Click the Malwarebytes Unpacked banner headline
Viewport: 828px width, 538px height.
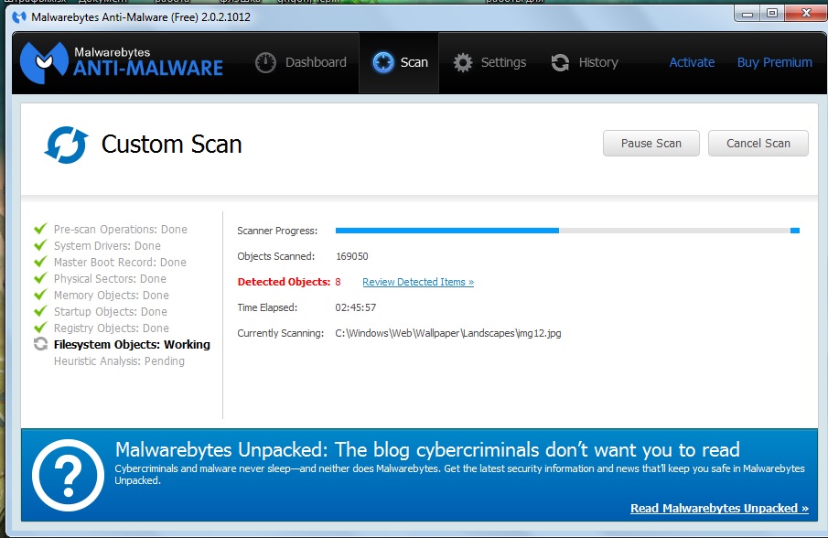click(427, 450)
